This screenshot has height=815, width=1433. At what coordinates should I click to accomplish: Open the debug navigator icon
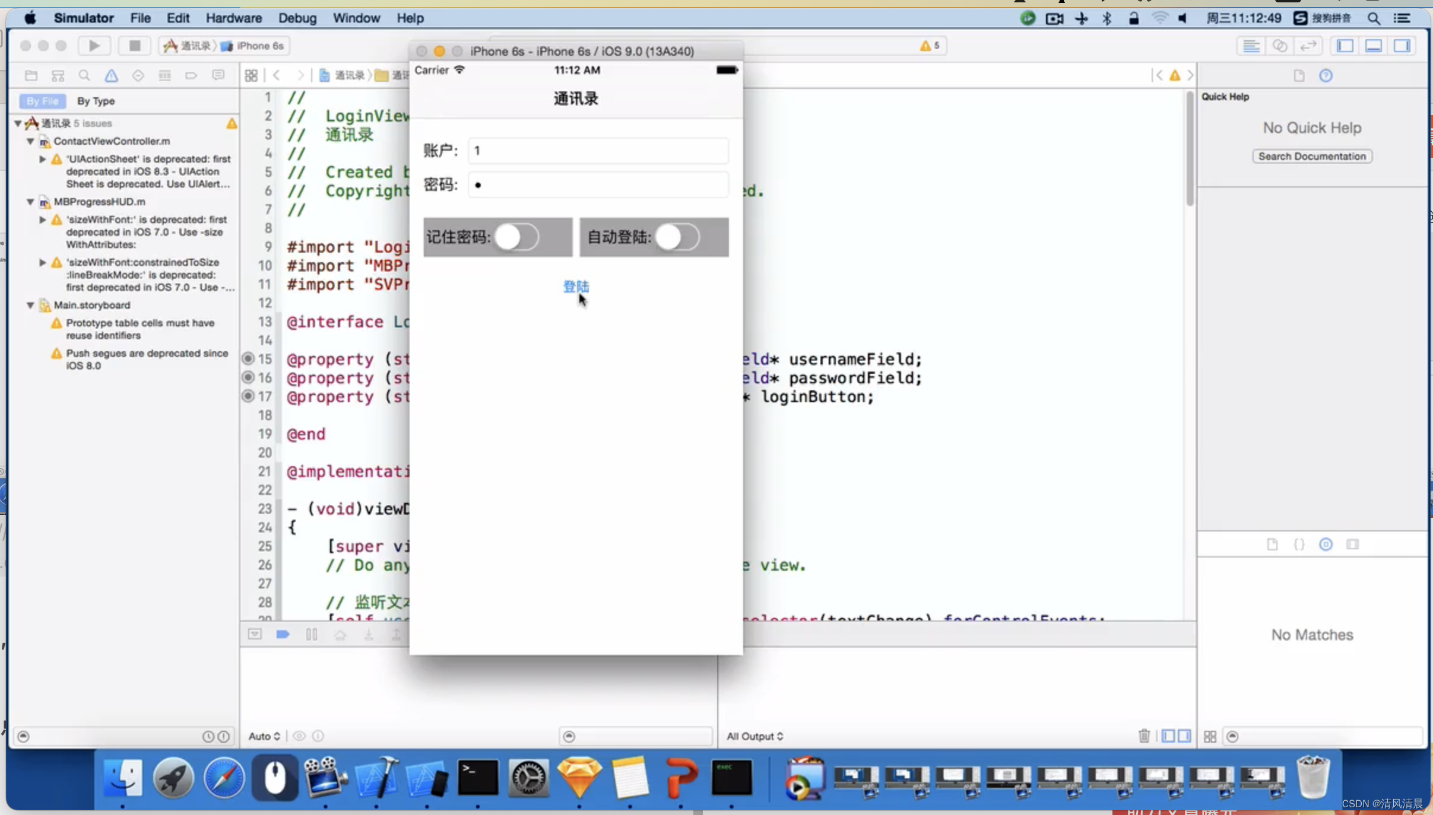164,75
